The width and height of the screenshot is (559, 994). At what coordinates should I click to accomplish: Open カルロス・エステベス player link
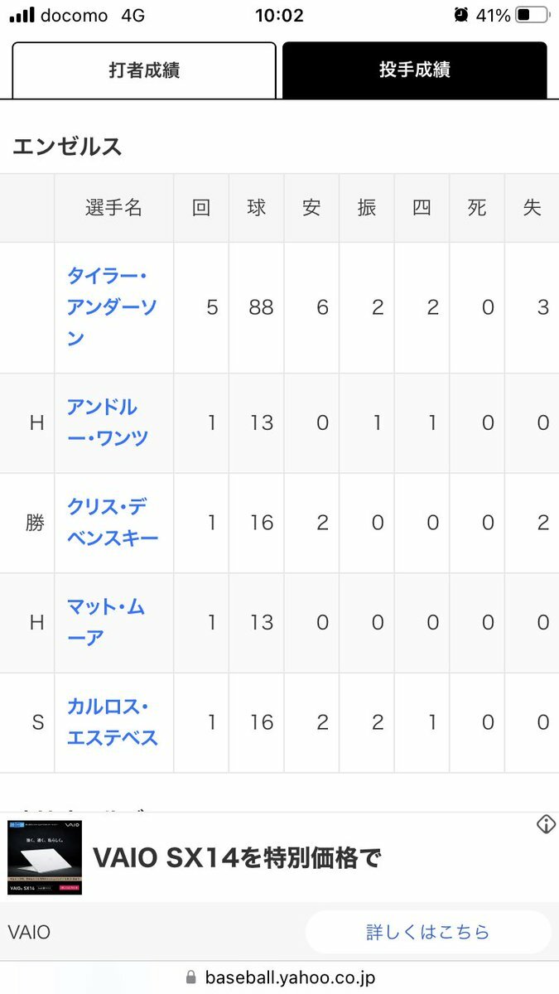pos(113,723)
